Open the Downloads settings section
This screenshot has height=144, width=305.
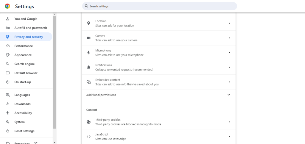pos(22,104)
